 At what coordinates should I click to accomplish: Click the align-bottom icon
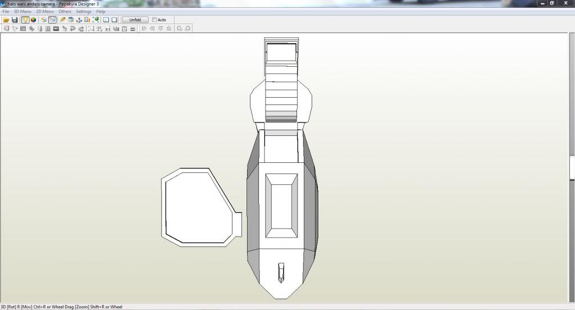pyautogui.click(x=168, y=29)
